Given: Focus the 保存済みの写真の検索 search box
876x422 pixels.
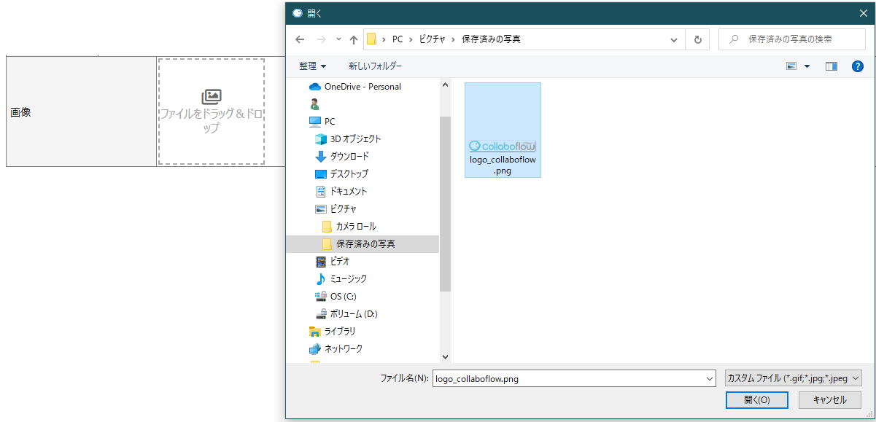Looking at the screenshot, I should pyautogui.click(x=793, y=39).
